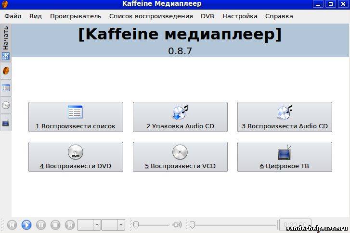The height and width of the screenshot is (233, 350).
Task: Click the Play button in playback bar
Action: coord(26,224)
